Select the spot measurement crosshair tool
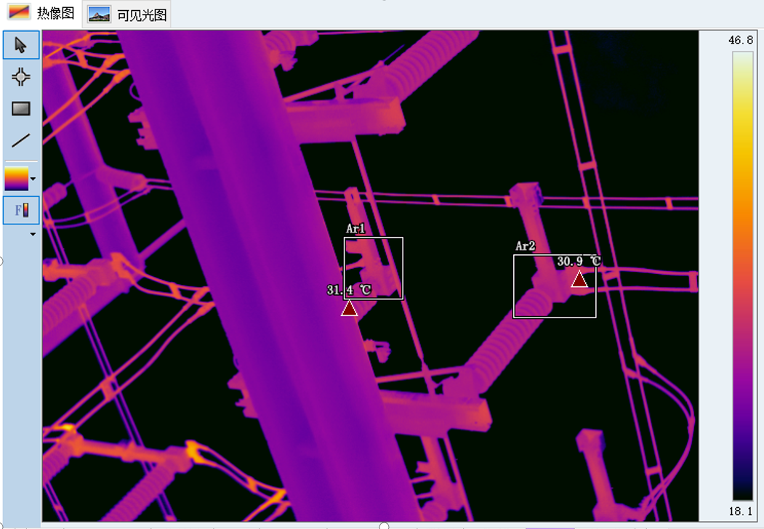 pyautogui.click(x=20, y=77)
